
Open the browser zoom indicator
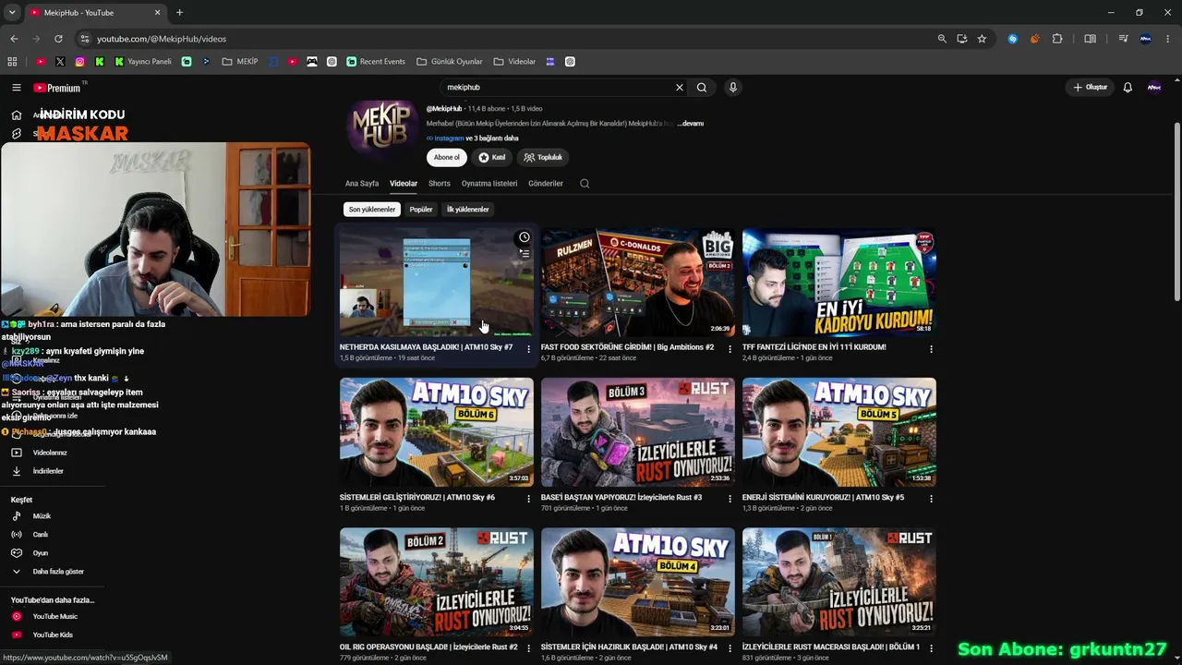[x=942, y=39]
